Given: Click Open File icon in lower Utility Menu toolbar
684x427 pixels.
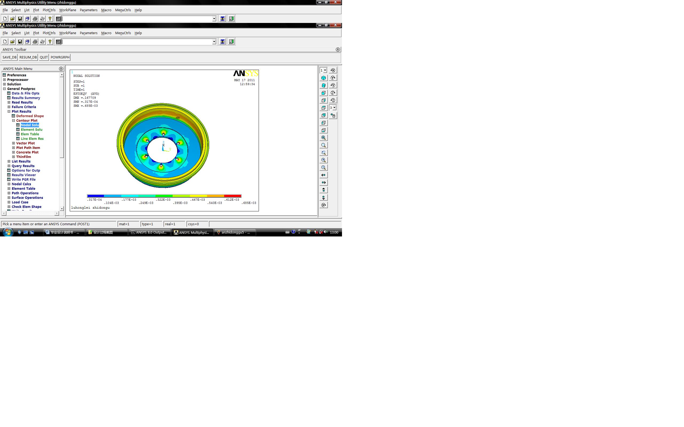Looking at the screenshot, I should pos(13,42).
